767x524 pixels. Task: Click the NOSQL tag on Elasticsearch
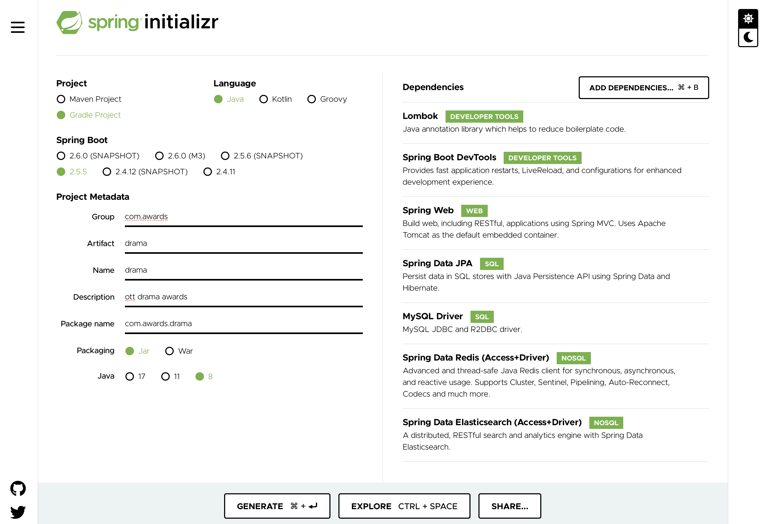click(x=606, y=423)
